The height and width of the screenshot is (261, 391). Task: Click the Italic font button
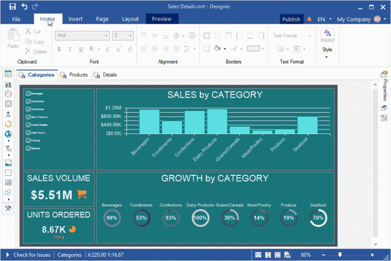click(70, 49)
